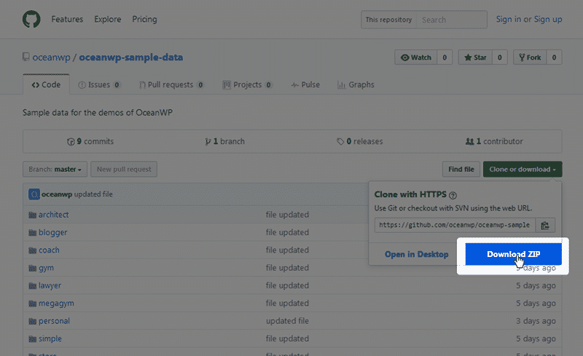The height and width of the screenshot is (356, 583).
Task: Click the Download ZIP button
Action: 514,254
